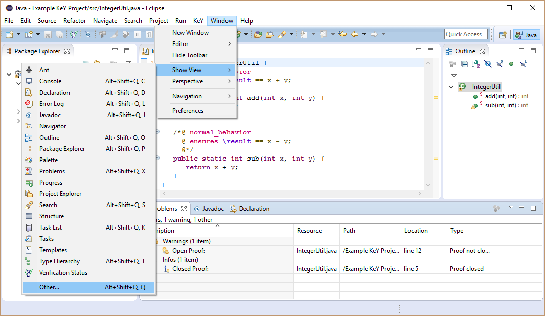
Task: Click the editor vertical scrollbar up arrow
Action: [x=428, y=63]
